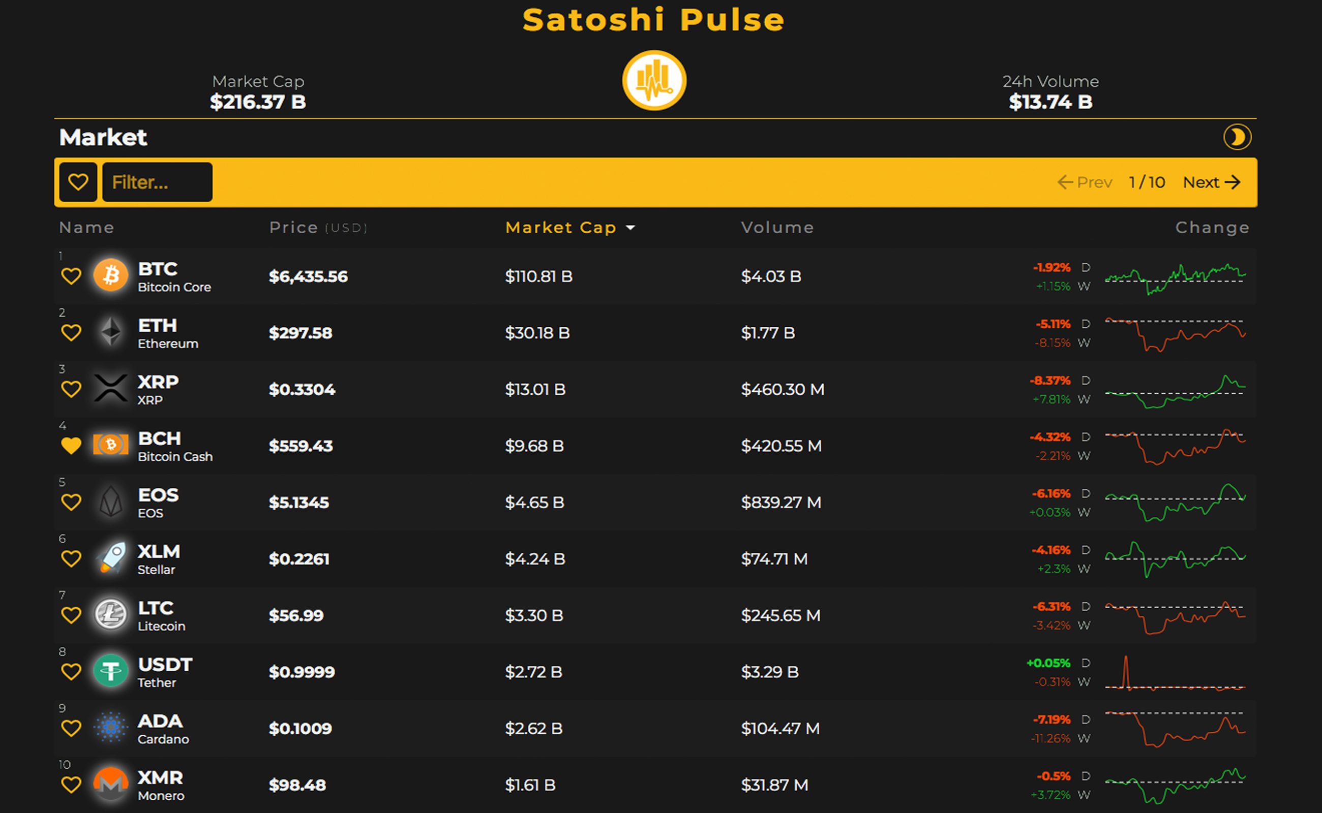Unfavorite BCH with its filled heart

(x=71, y=446)
